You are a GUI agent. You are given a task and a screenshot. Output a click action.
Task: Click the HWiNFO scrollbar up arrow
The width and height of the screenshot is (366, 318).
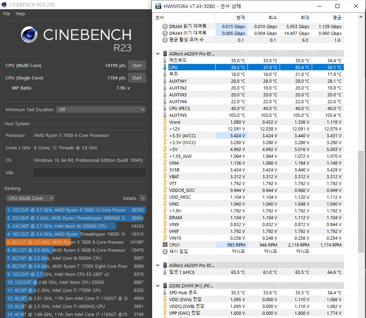pyautogui.click(x=361, y=17)
